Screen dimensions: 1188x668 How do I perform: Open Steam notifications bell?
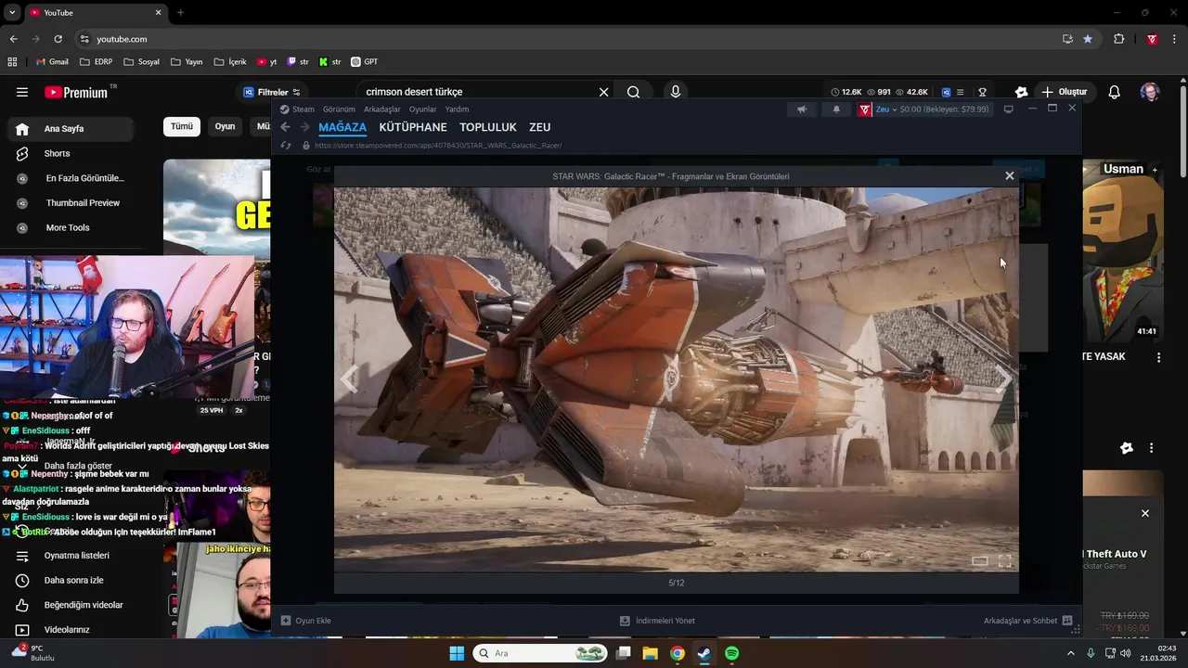click(x=836, y=109)
